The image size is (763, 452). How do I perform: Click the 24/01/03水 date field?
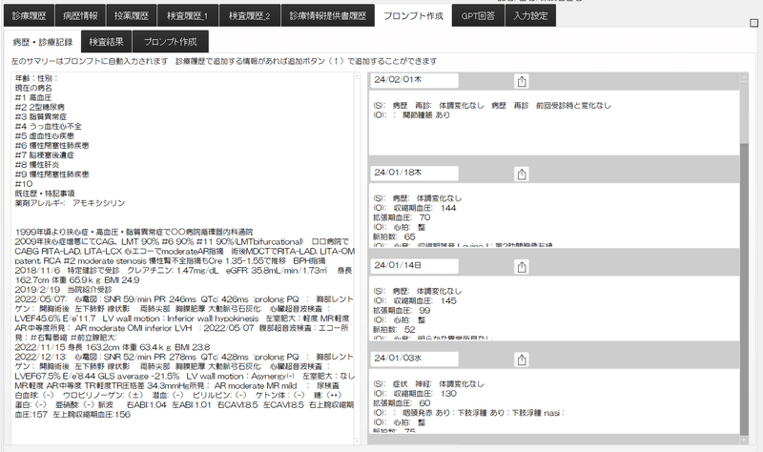tap(414, 359)
